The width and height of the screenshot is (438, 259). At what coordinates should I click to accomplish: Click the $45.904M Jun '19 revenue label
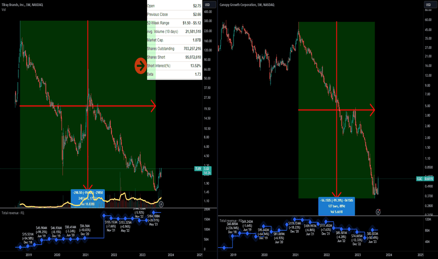[x=41, y=232]
